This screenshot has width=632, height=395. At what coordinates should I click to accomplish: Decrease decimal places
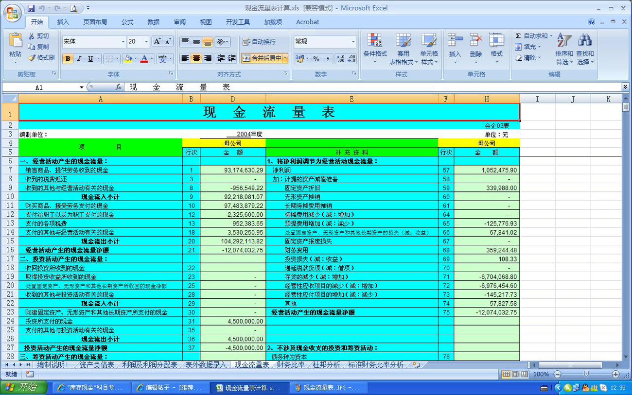352,59
